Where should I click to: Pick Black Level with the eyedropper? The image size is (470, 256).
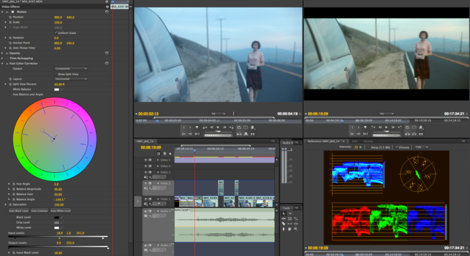[62, 218]
